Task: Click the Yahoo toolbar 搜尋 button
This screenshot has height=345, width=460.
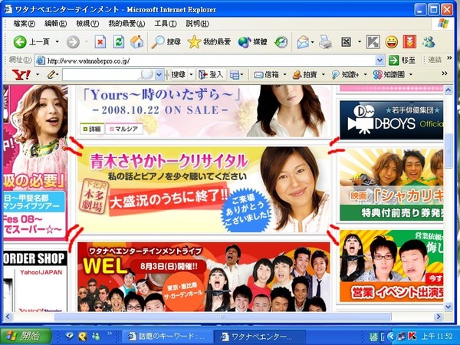Action: 179,75
